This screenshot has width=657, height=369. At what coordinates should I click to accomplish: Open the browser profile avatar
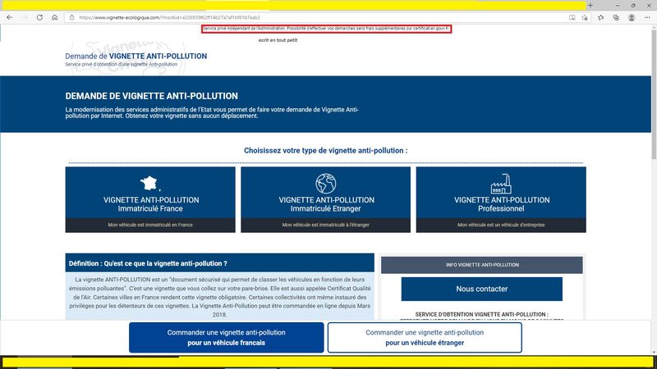[x=632, y=17]
